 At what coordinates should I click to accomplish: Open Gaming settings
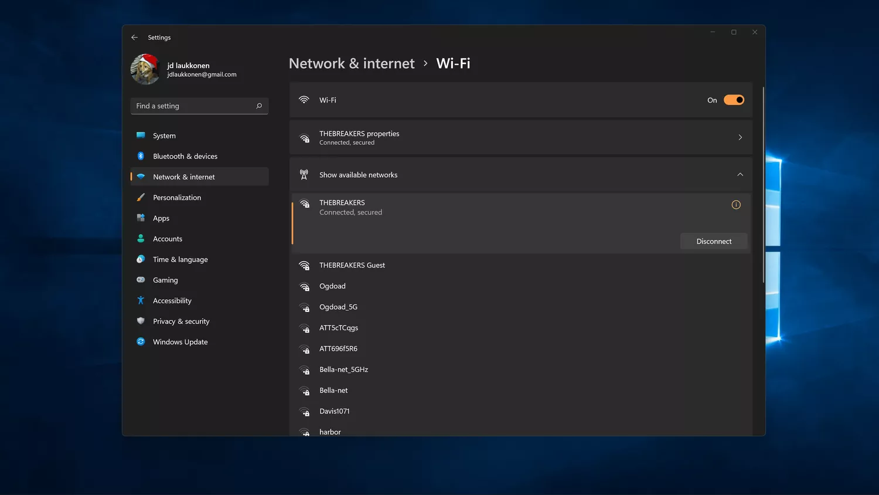tap(199, 280)
